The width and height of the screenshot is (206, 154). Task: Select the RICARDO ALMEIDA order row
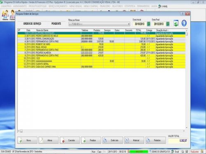101,53
